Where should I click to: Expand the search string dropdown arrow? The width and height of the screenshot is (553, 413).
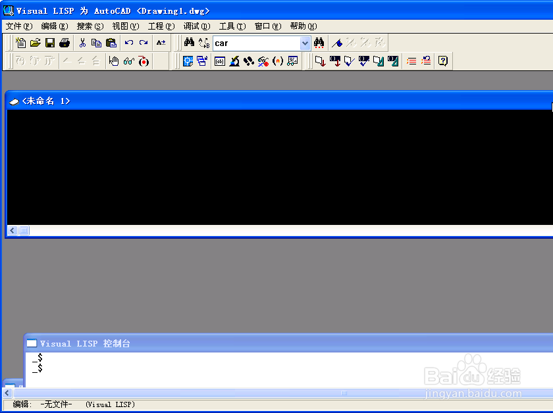pyautogui.click(x=305, y=43)
